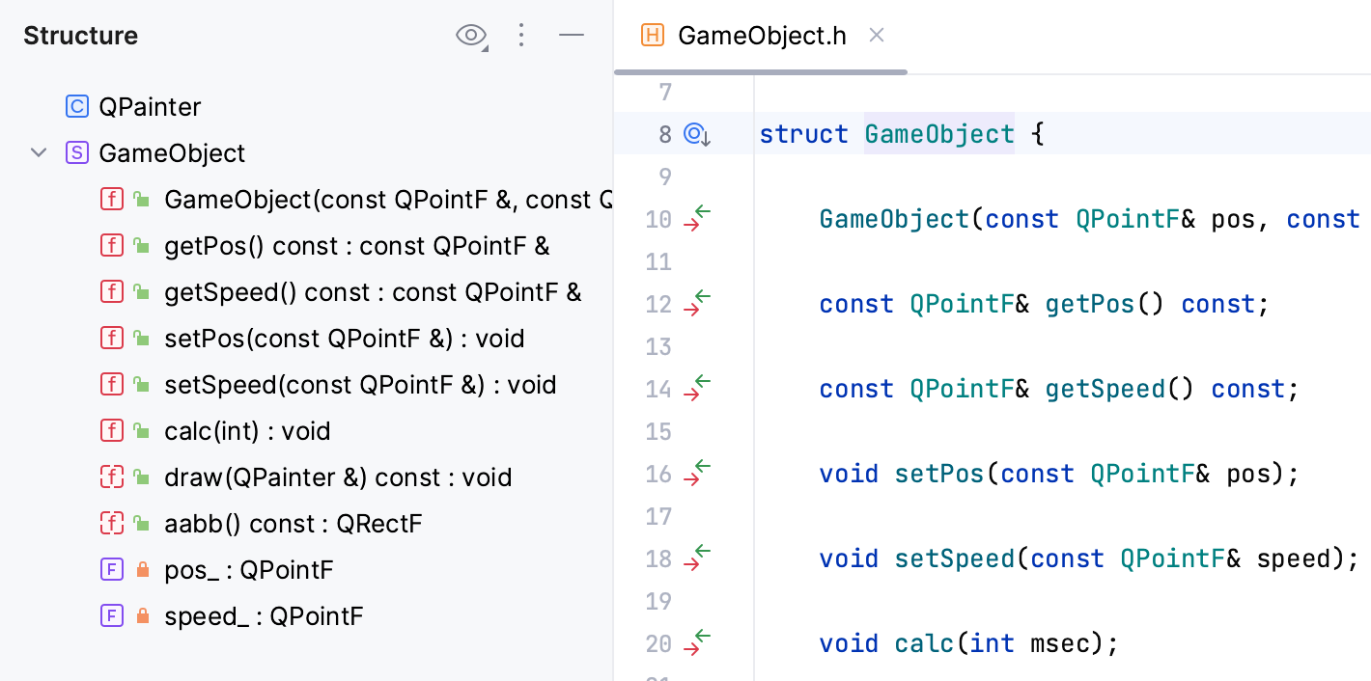Click the related-symbols icon on line 8
Image resolution: width=1371 pixels, height=681 pixels.
click(x=695, y=134)
